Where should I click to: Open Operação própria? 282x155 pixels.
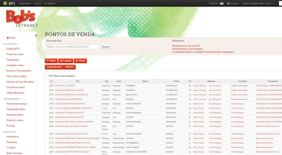(15, 115)
